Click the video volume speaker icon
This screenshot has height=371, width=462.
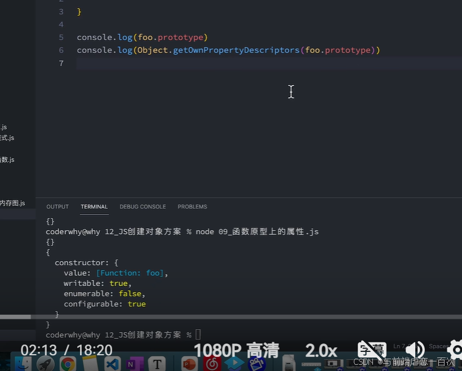[415, 350]
